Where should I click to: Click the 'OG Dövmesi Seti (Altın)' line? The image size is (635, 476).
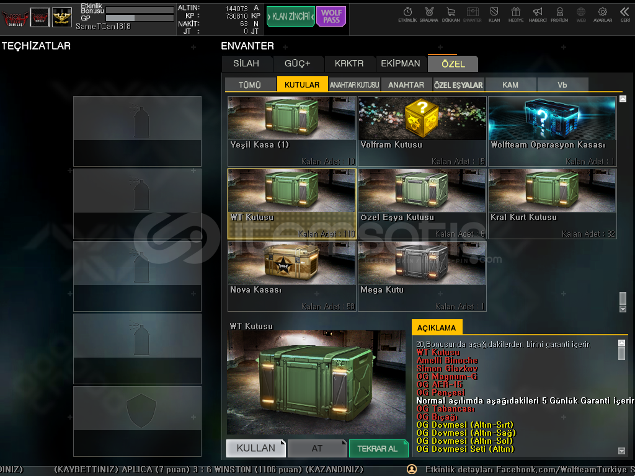pyautogui.click(x=465, y=449)
